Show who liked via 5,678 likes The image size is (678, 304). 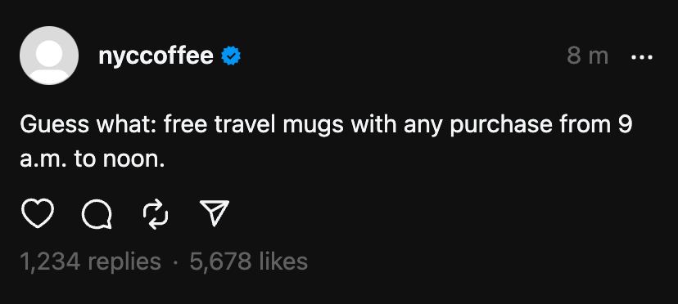(249, 262)
